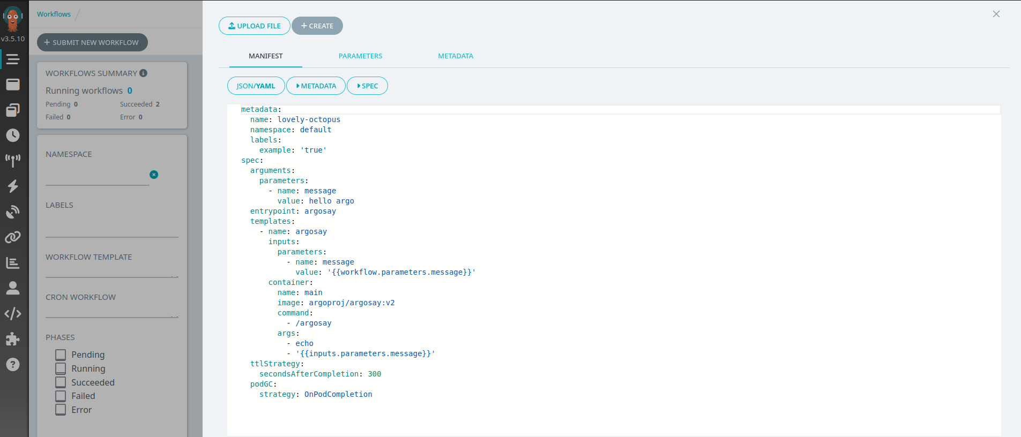
Task: Open User info person icon
Action: 13,288
